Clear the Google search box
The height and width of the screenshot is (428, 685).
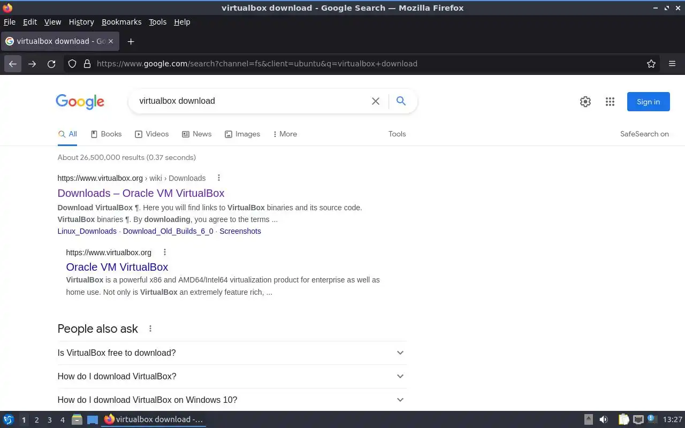coord(376,101)
